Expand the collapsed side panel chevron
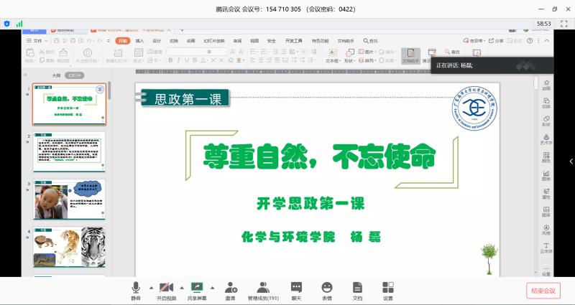575x305 pixels. tap(571, 161)
